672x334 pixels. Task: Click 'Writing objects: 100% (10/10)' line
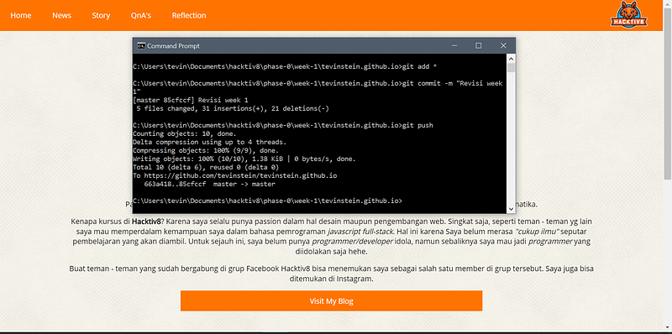(244, 159)
